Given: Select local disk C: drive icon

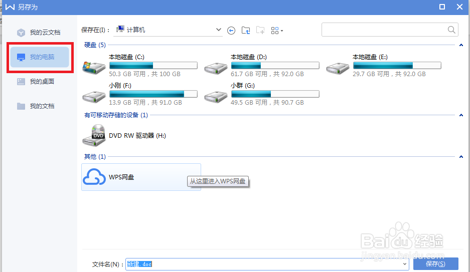Looking at the screenshot, I should tap(94, 67).
